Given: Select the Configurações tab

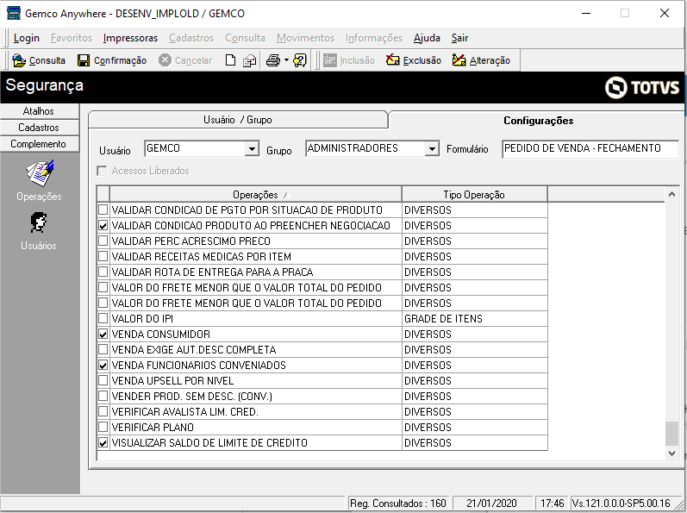Looking at the screenshot, I should (x=538, y=121).
